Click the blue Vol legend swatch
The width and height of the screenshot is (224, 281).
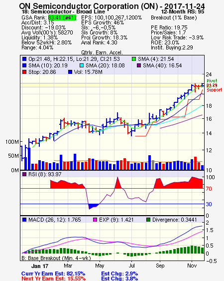(x=70, y=72)
